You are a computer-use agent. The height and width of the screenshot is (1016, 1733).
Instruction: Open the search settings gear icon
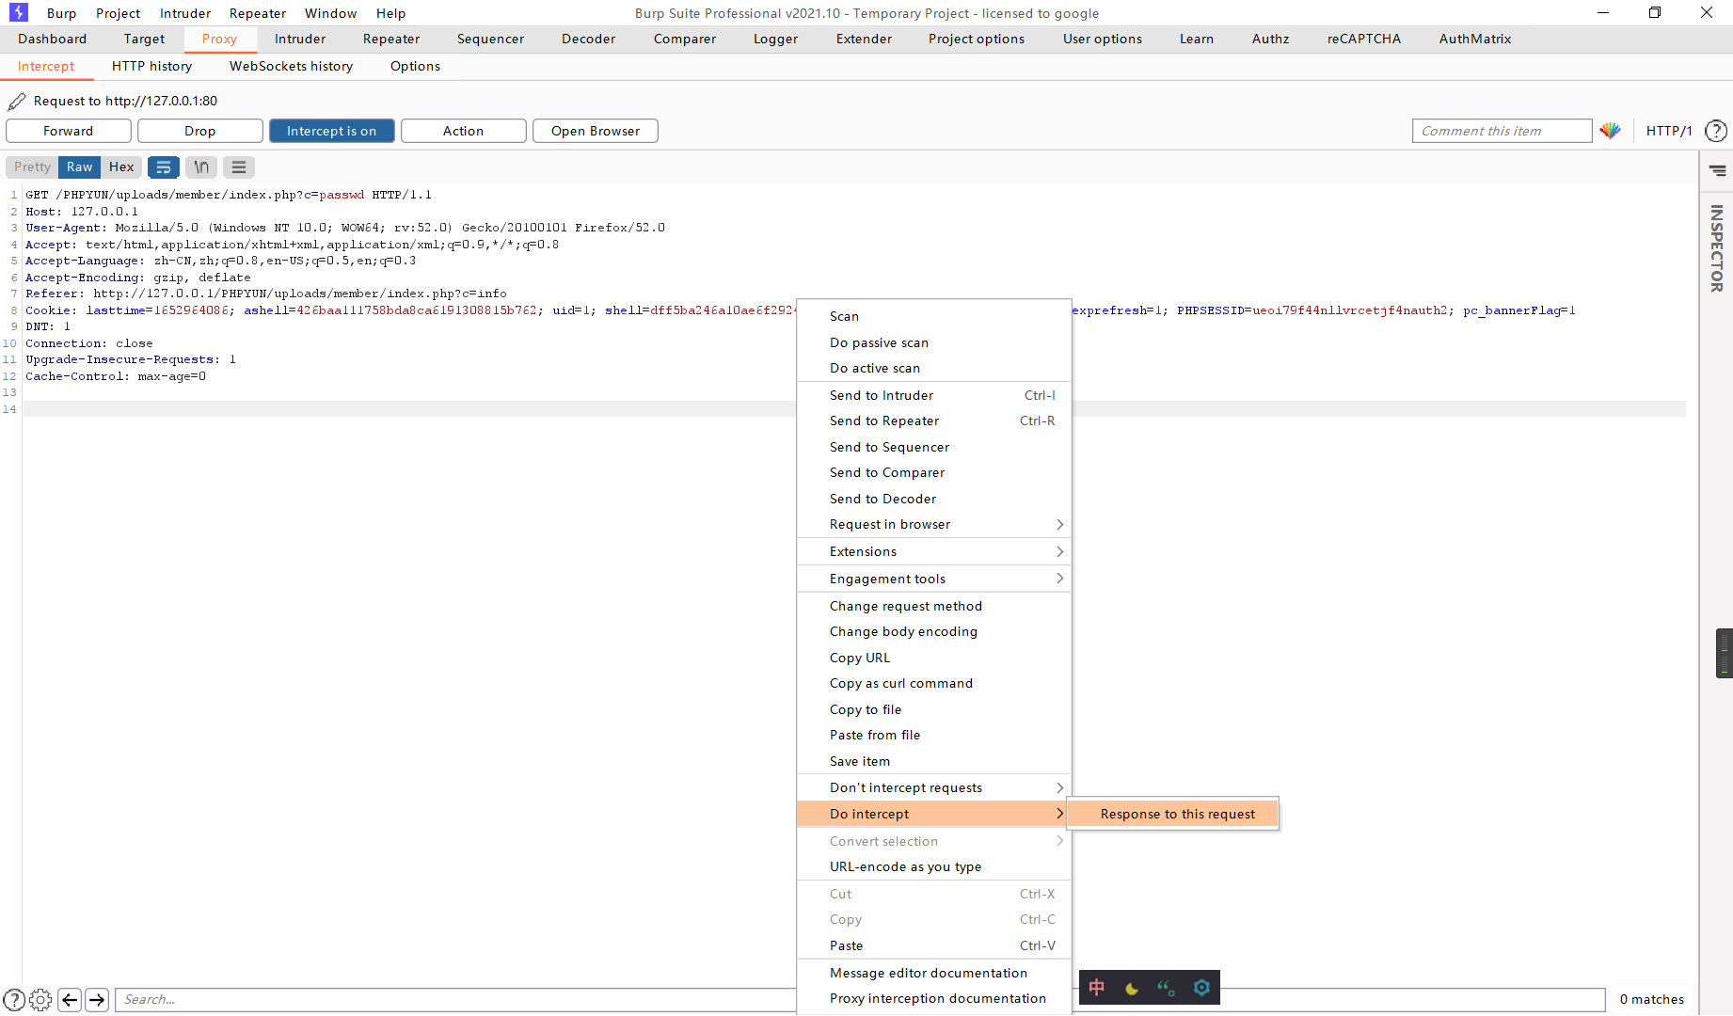40,999
